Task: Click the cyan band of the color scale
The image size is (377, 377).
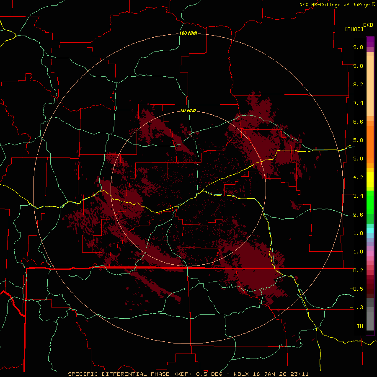Action: tap(370, 230)
